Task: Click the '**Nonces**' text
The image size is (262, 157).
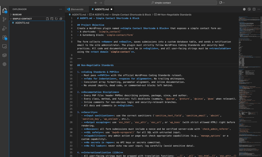Action: point(91,129)
